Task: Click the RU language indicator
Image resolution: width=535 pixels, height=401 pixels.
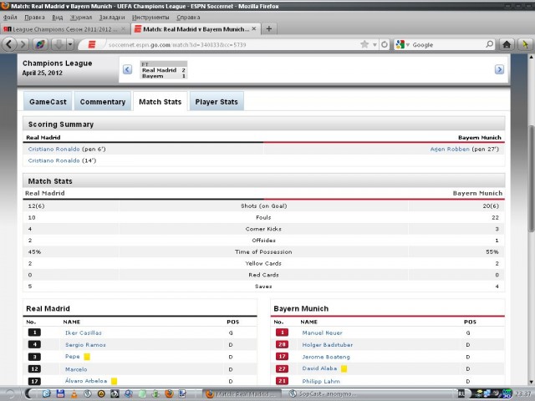Action: 461,393
